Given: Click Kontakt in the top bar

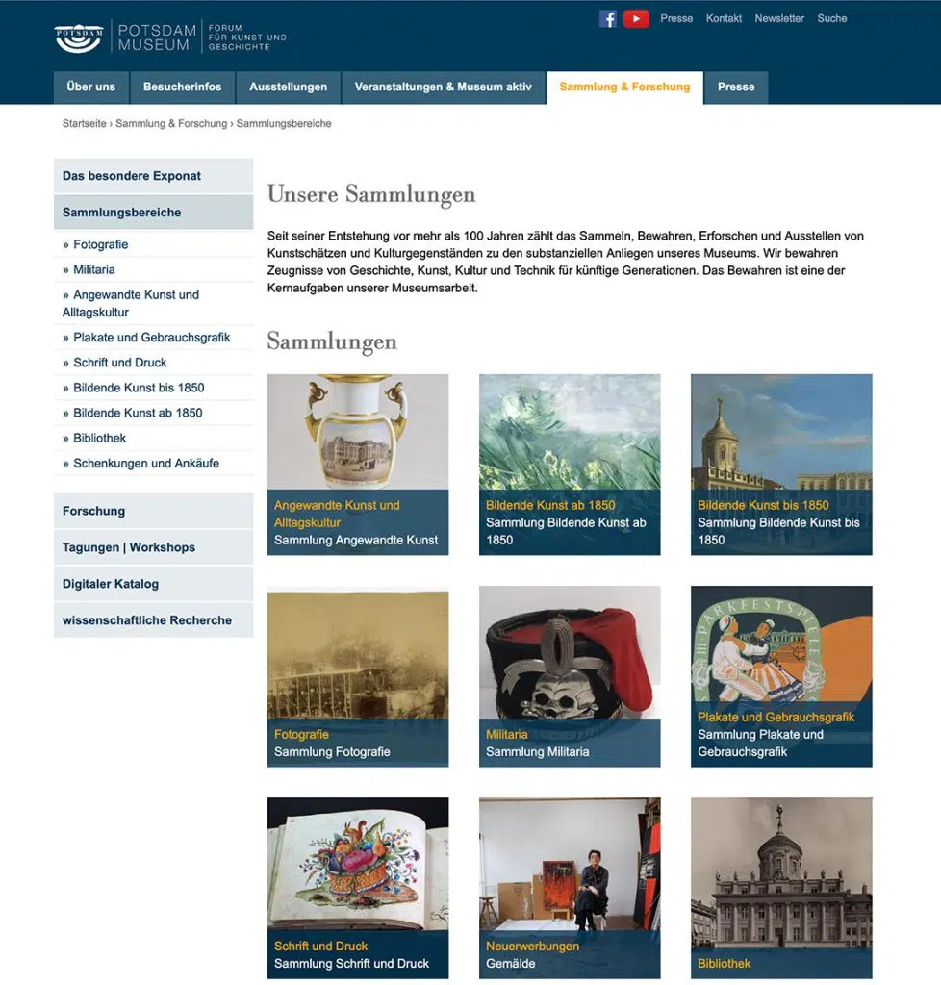Looking at the screenshot, I should (724, 18).
